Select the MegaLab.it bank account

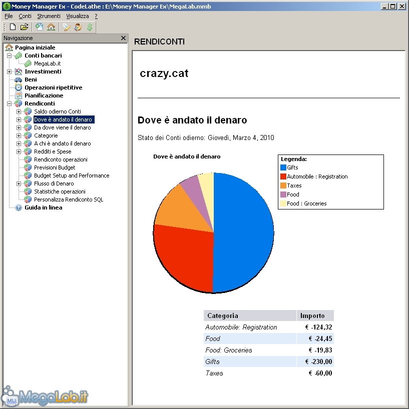coord(47,63)
